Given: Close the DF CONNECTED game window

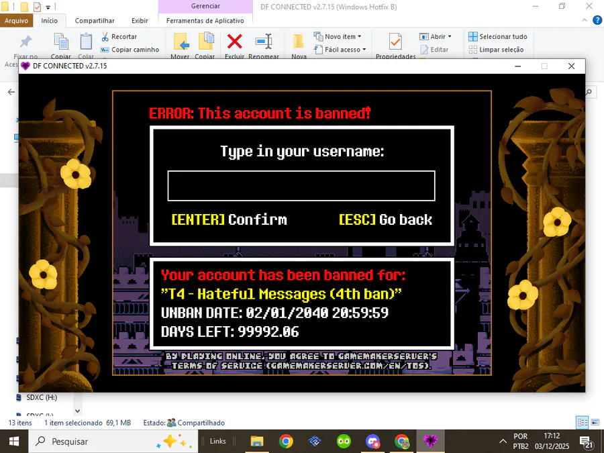Looking at the screenshot, I should tap(572, 66).
